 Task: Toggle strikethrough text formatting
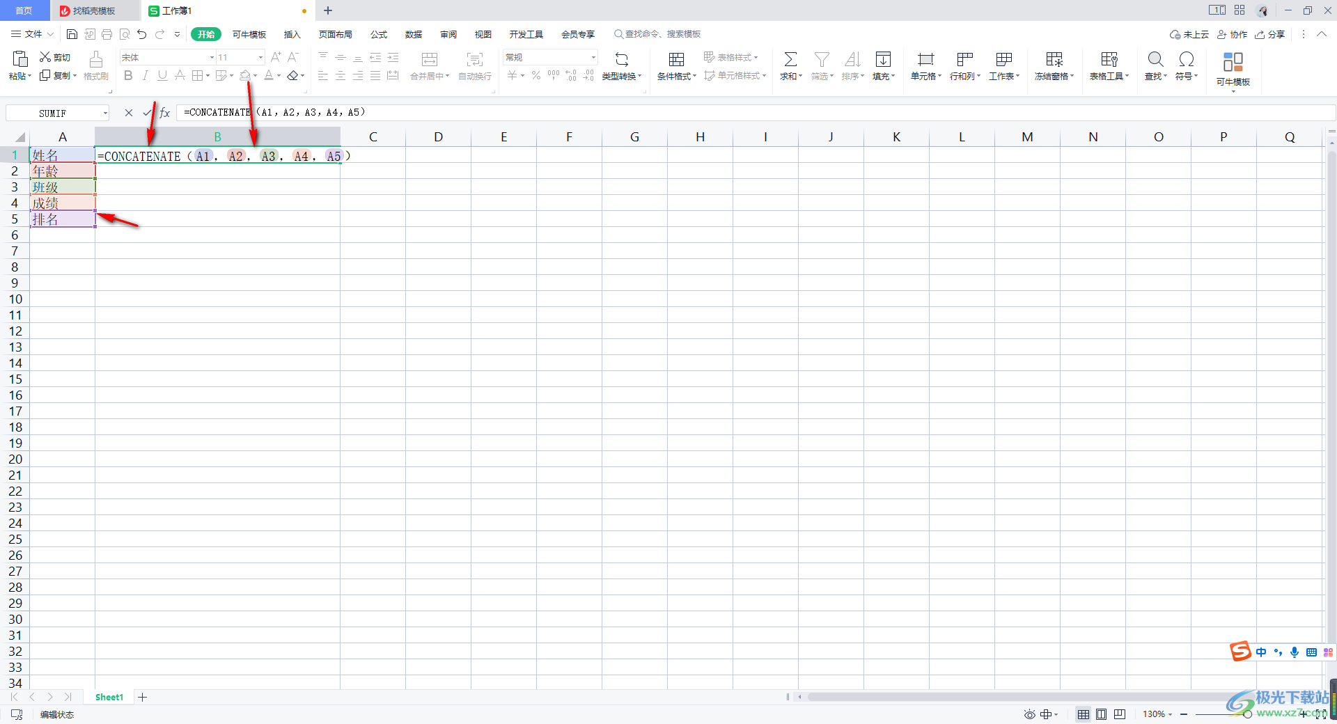point(180,75)
